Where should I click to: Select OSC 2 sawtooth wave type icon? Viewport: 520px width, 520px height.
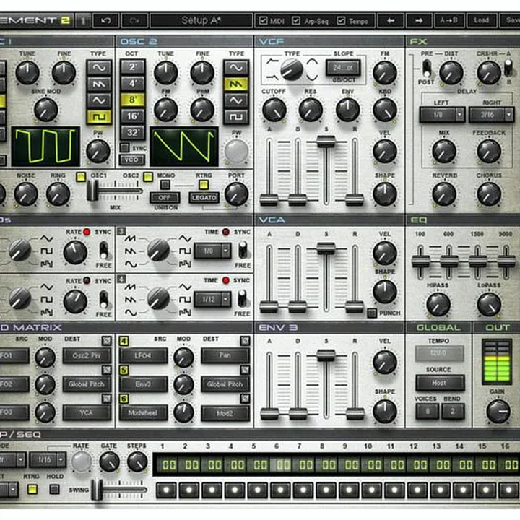click(x=235, y=84)
